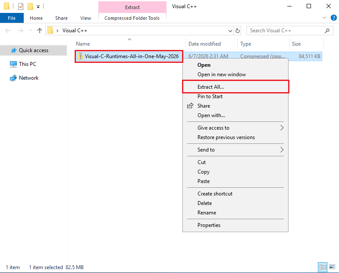The height and width of the screenshot is (273, 339).
Task: Click the This PC monitor icon
Action: [13, 64]
